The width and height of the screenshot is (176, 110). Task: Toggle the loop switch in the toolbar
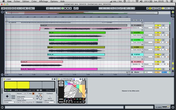coord(117,8)
